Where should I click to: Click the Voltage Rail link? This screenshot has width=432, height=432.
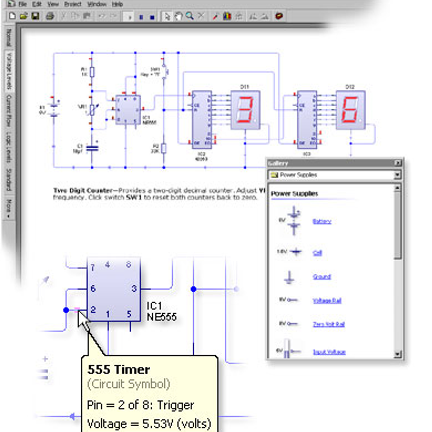pyautogui.click(x=327, y=301)
